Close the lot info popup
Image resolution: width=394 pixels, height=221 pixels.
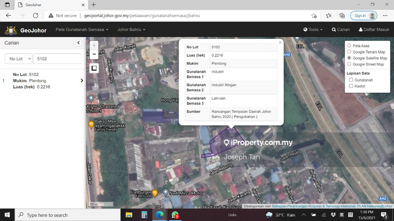(x=280, y=43)
